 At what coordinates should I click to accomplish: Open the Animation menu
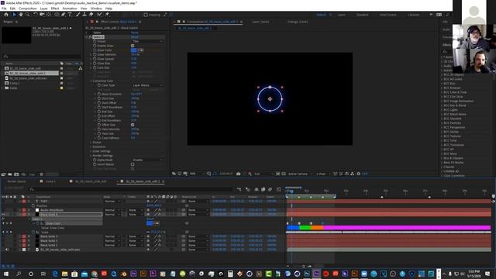(x=69, y=9)
